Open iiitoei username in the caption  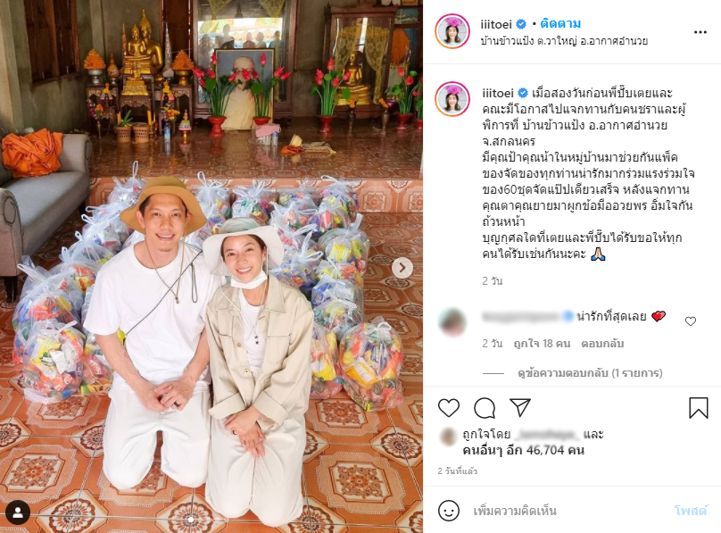[498, 93]
